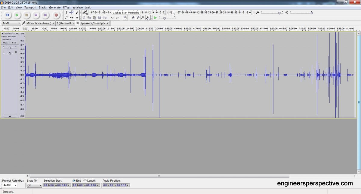Select the End radio button
The height and width of the screenshot is (194, 361).
[74, 181]
